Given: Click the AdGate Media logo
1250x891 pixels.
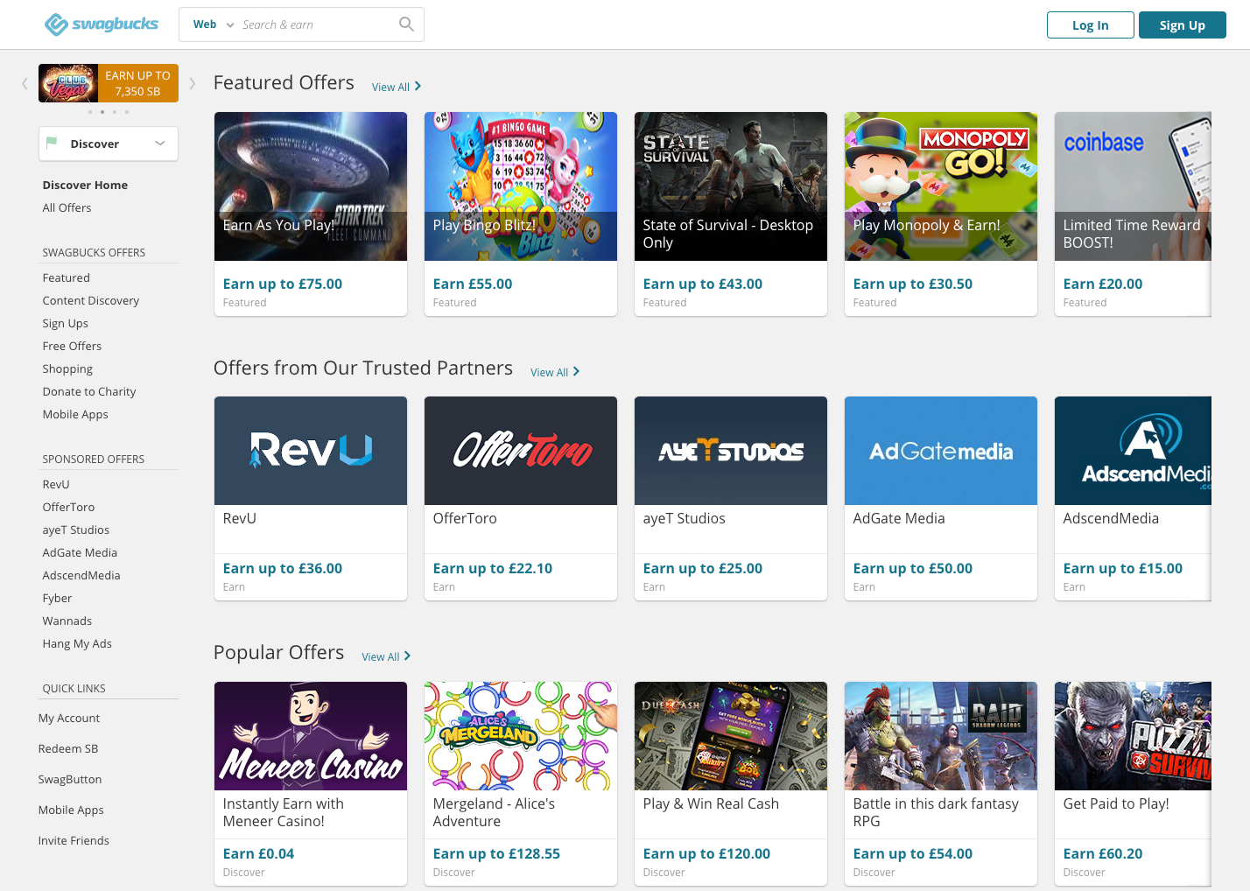Looking at the screenshot, I should (x=941, y=451).
